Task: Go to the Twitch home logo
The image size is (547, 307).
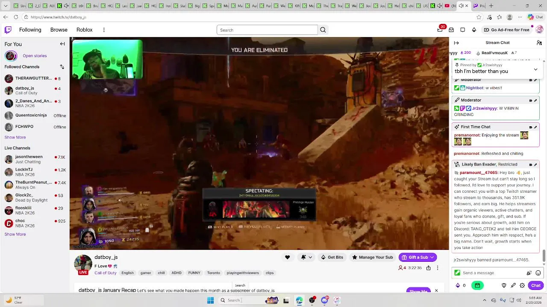Action: pyautogui.click(x=8, y=30)
